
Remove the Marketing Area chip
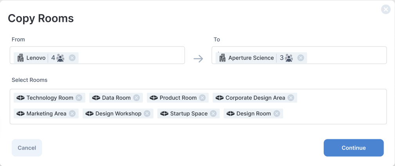click(x=72, y=114)
